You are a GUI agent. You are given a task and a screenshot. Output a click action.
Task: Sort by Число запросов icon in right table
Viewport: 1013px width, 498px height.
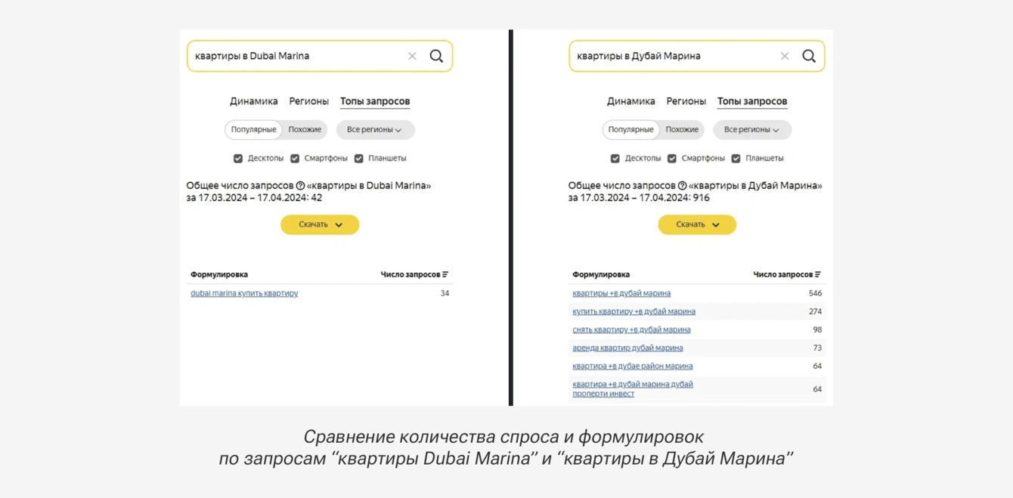pyautogui.click(x=818, y=274)
